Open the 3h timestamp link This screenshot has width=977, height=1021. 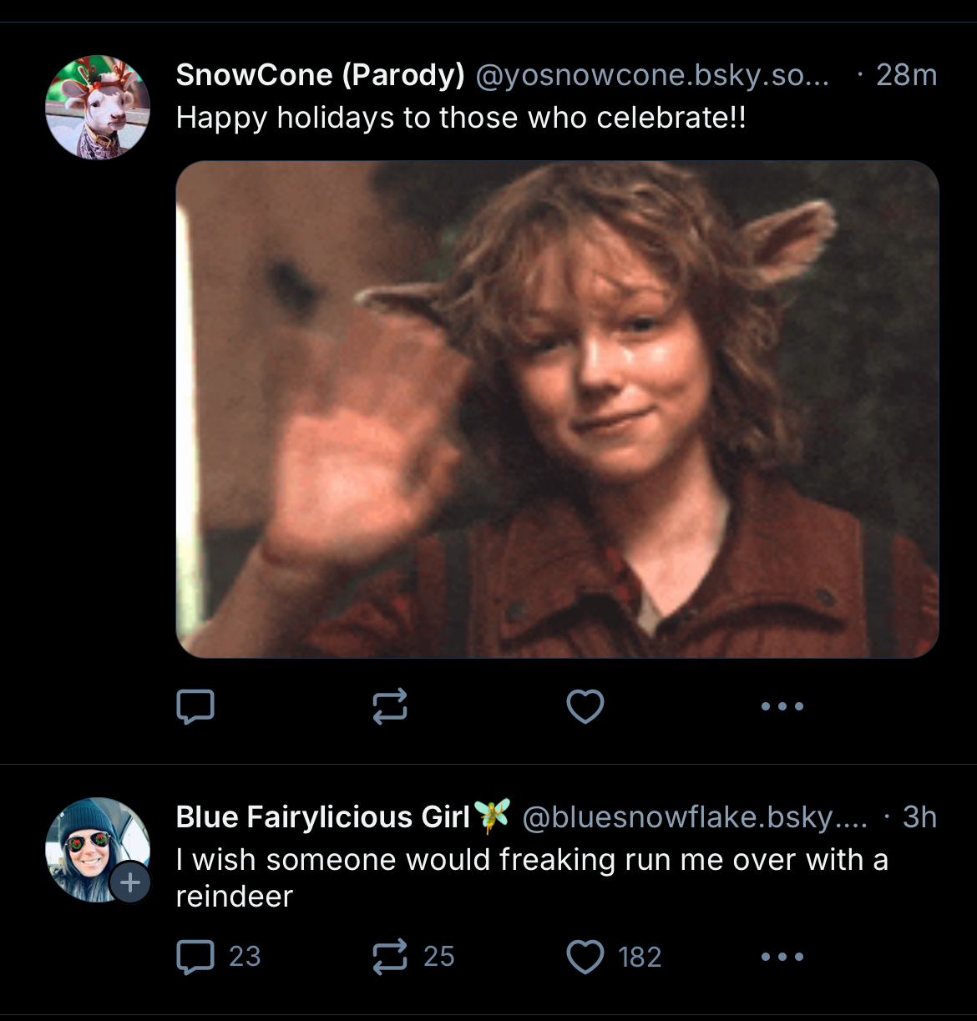(919, 817)
